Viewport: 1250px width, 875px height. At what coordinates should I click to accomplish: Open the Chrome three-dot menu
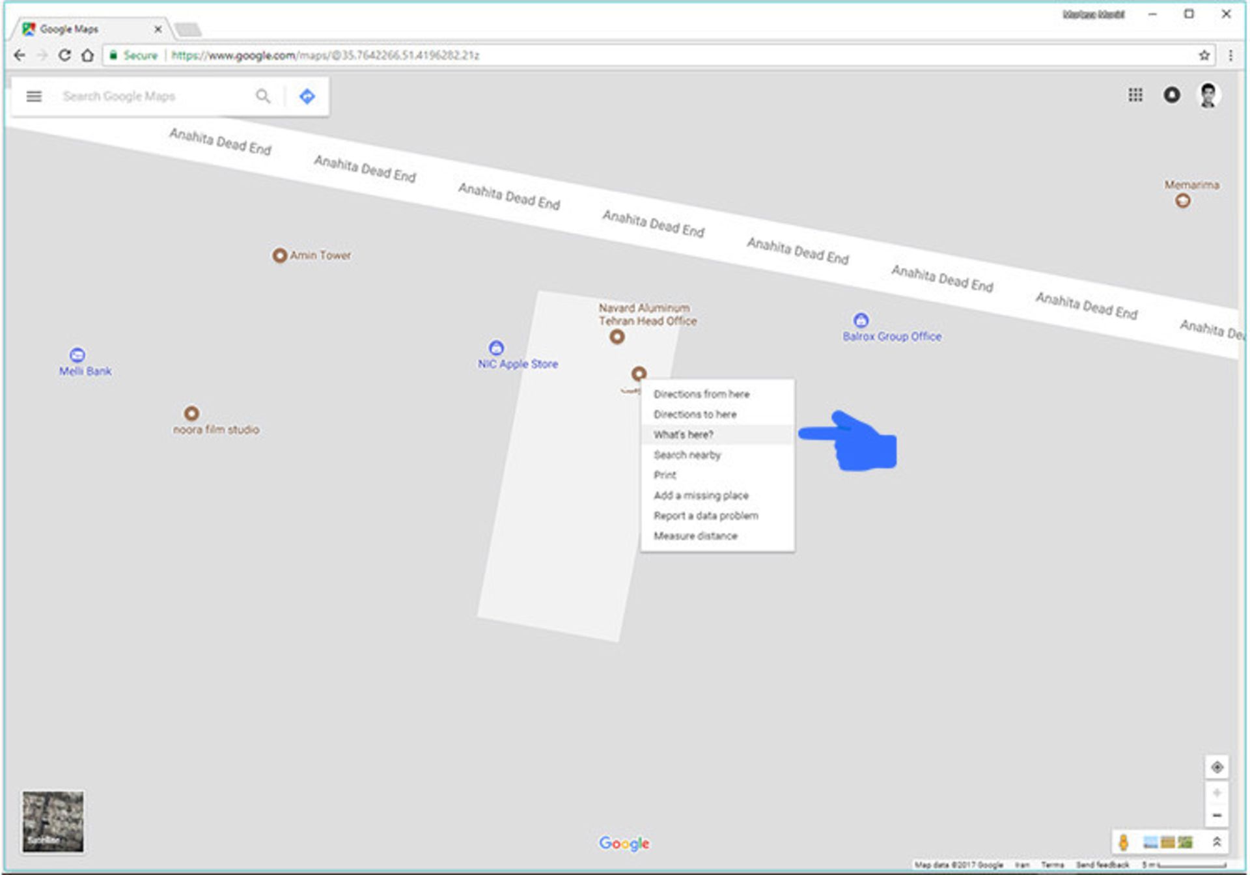click(1230, 55)
